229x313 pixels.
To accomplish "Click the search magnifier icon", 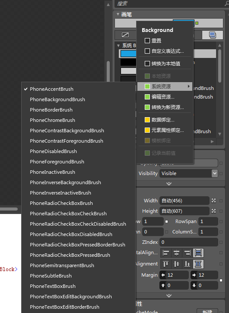I will point(226,3).
